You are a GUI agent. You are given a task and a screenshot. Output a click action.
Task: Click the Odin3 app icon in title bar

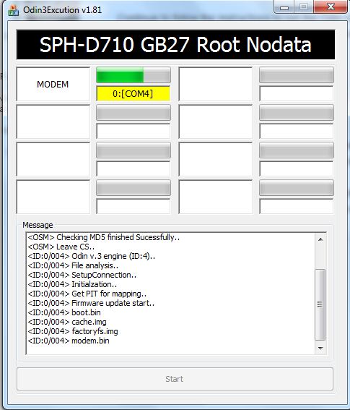(13, 10)
